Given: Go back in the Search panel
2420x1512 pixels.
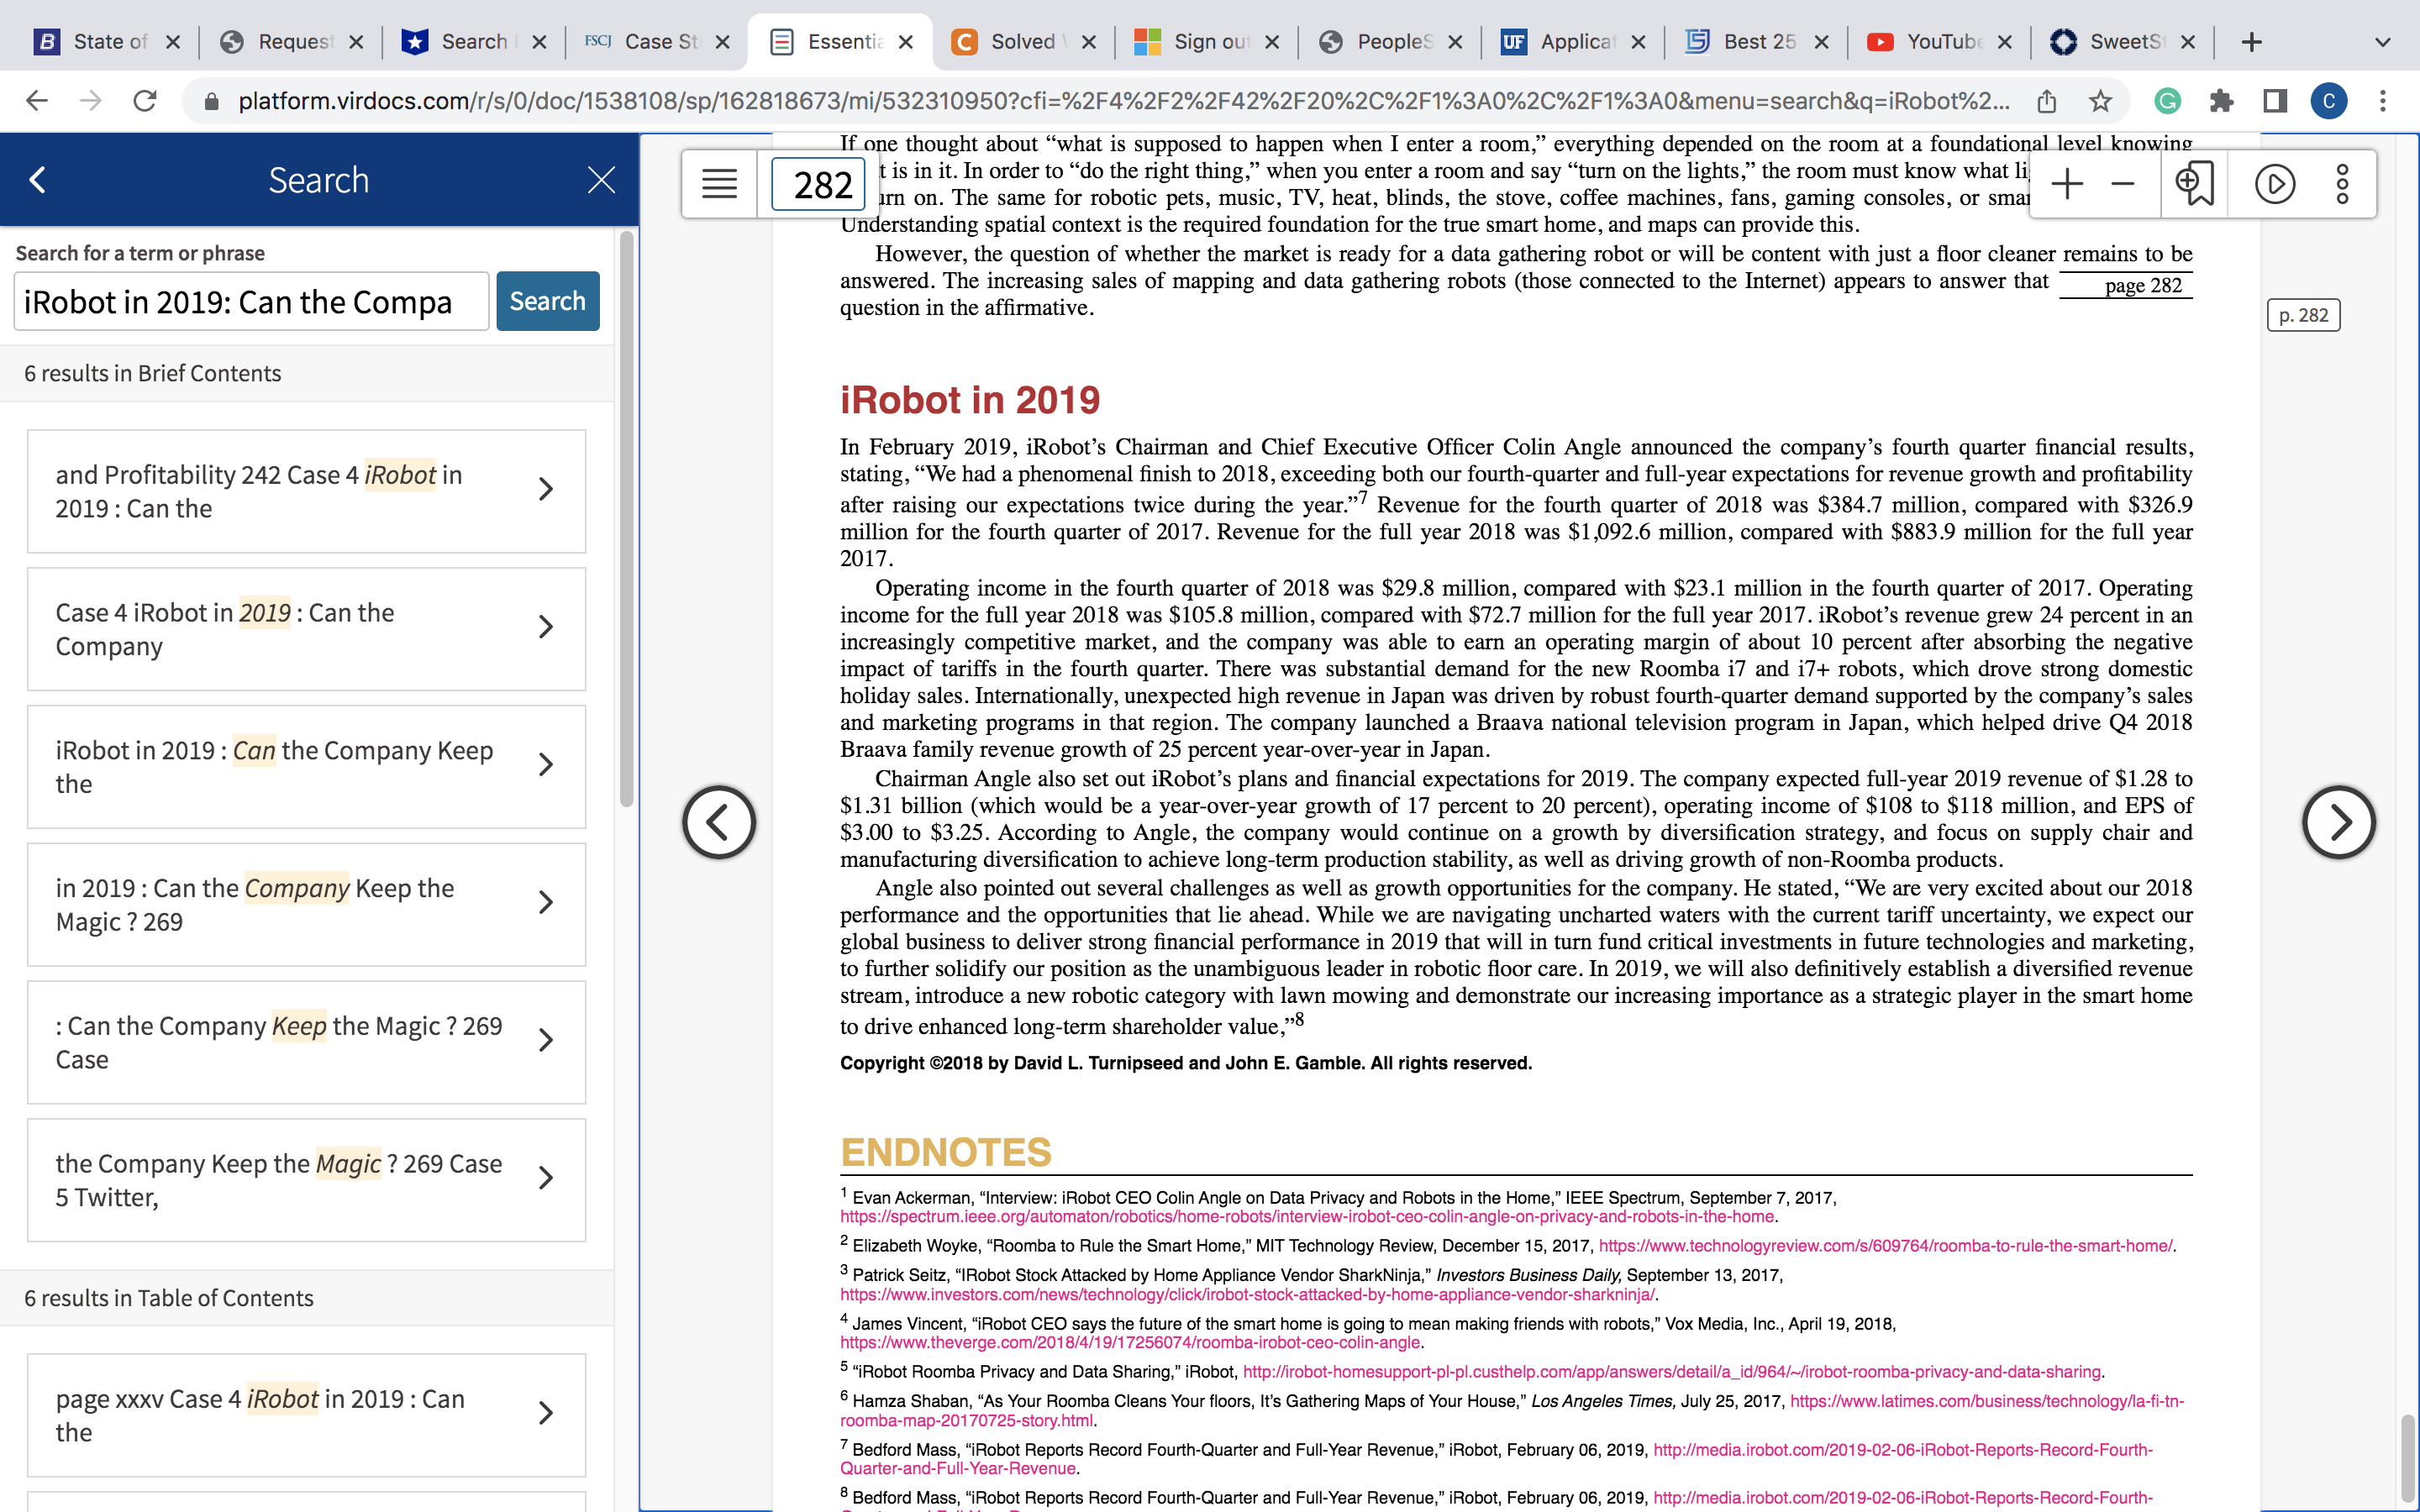Looking at the screenshot, I should 38,180.
